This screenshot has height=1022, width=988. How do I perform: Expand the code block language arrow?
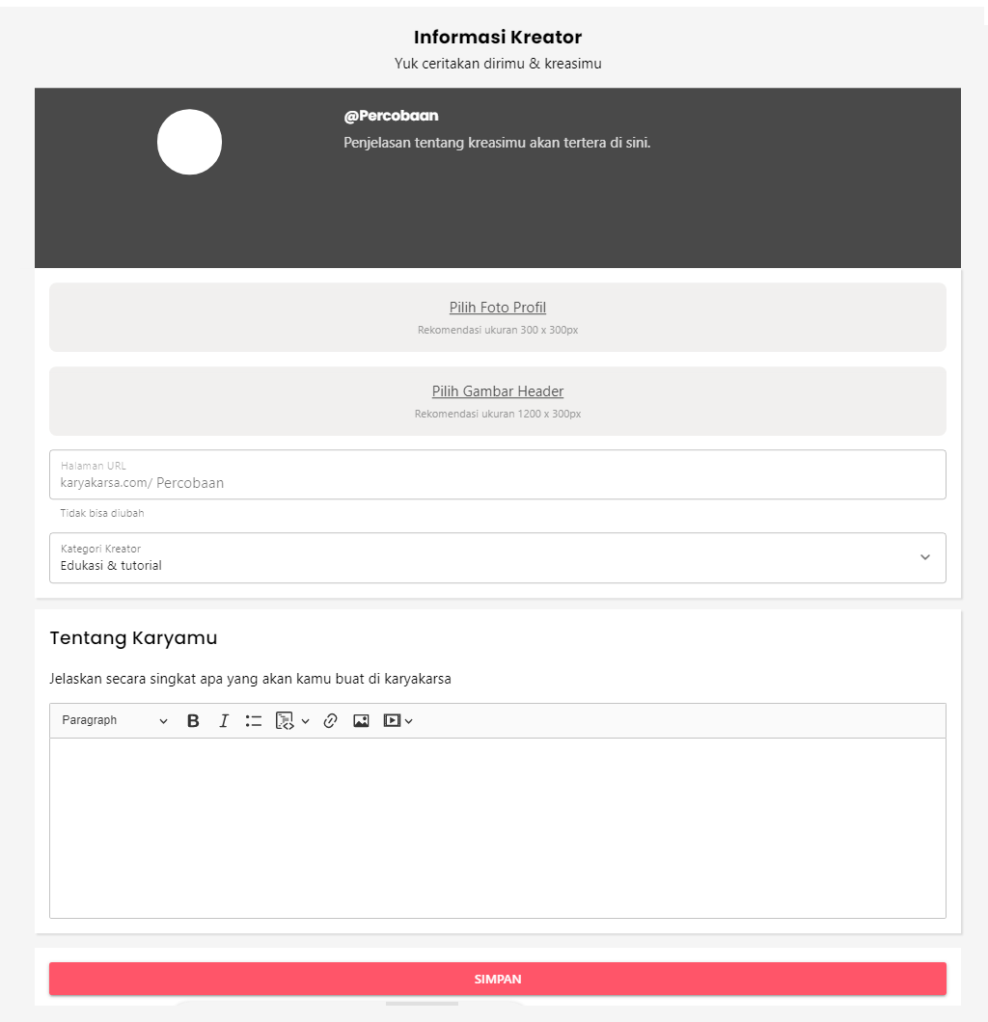coord(306,721)
